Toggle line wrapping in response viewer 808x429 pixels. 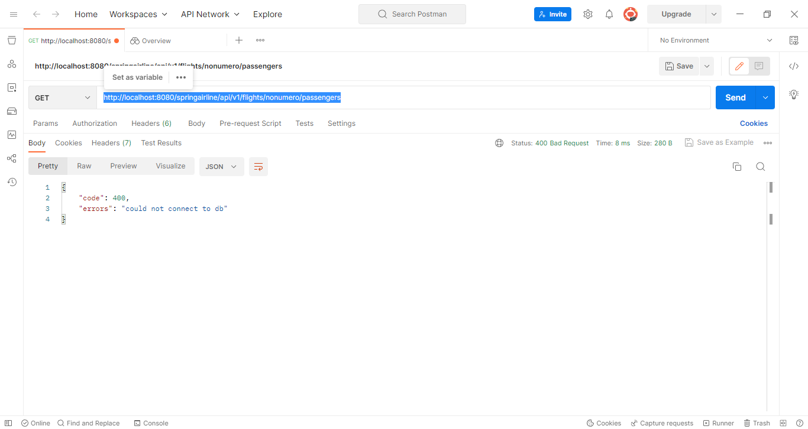[258, 167]
